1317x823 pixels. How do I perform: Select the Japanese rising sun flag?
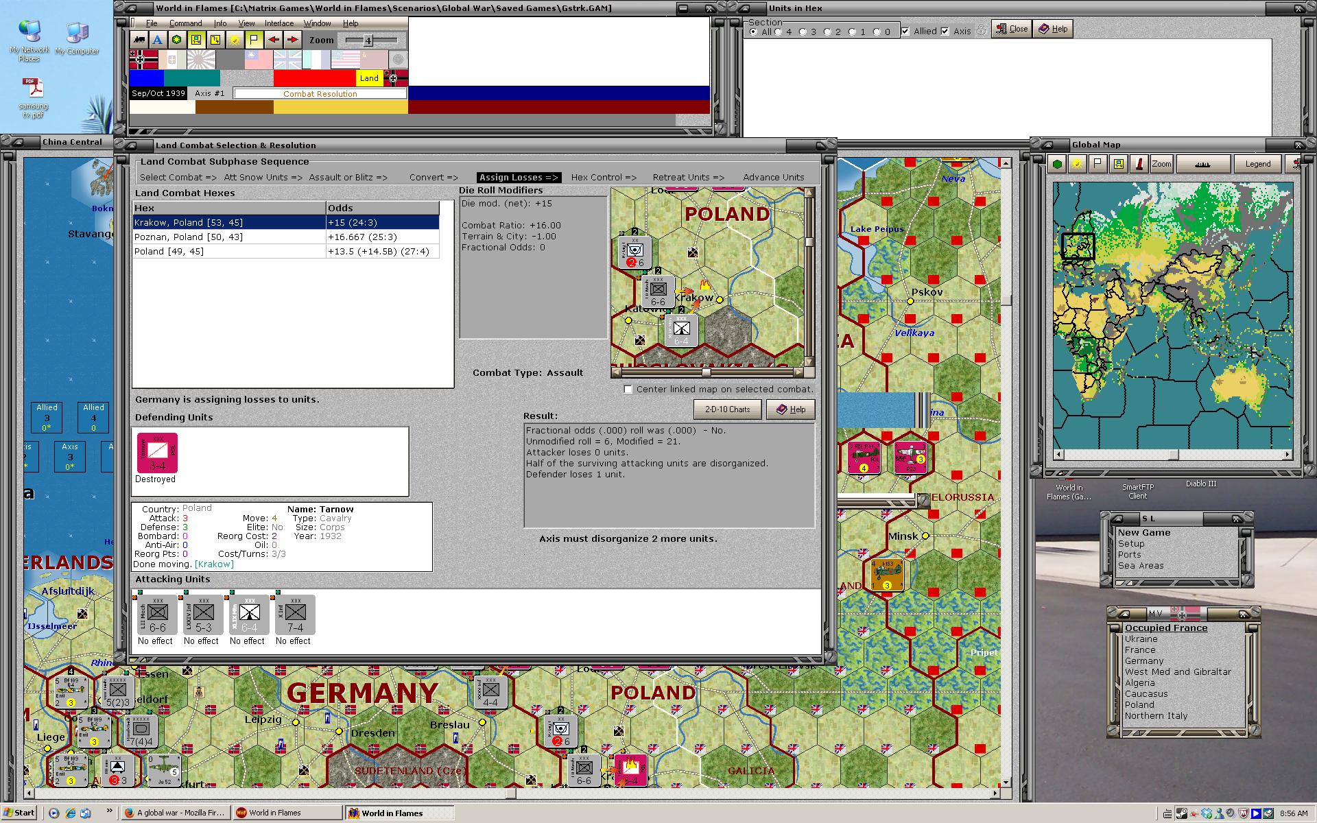click(x=201, y=60)
